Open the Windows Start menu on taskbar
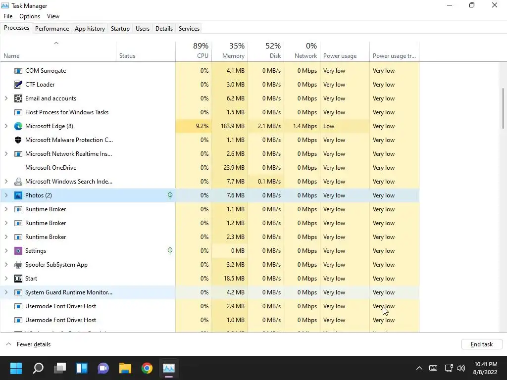The width and height of the screenshot is (507, 380). click(x=16, y=368)
